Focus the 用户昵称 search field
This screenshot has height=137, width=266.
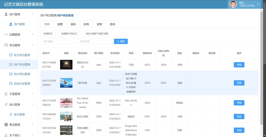coord(58,41)
